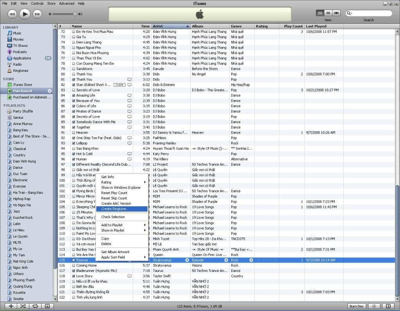Enable the Repeat icon
Screen dimensions: 400x311
click(35, 306)
